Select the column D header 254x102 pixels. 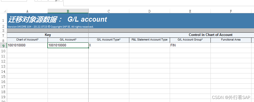coord(149,11)
